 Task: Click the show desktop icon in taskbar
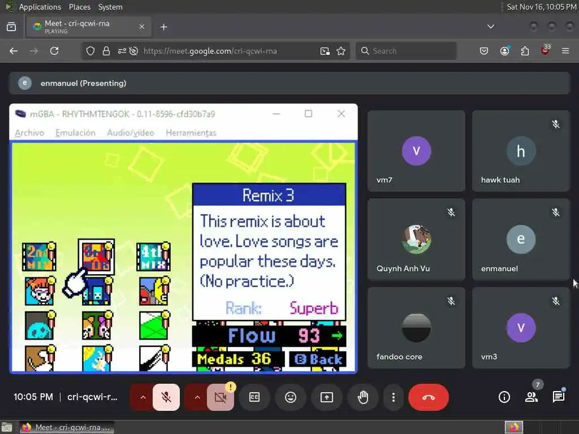(7, 427)
